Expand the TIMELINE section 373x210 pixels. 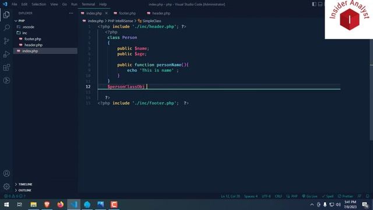45,184
